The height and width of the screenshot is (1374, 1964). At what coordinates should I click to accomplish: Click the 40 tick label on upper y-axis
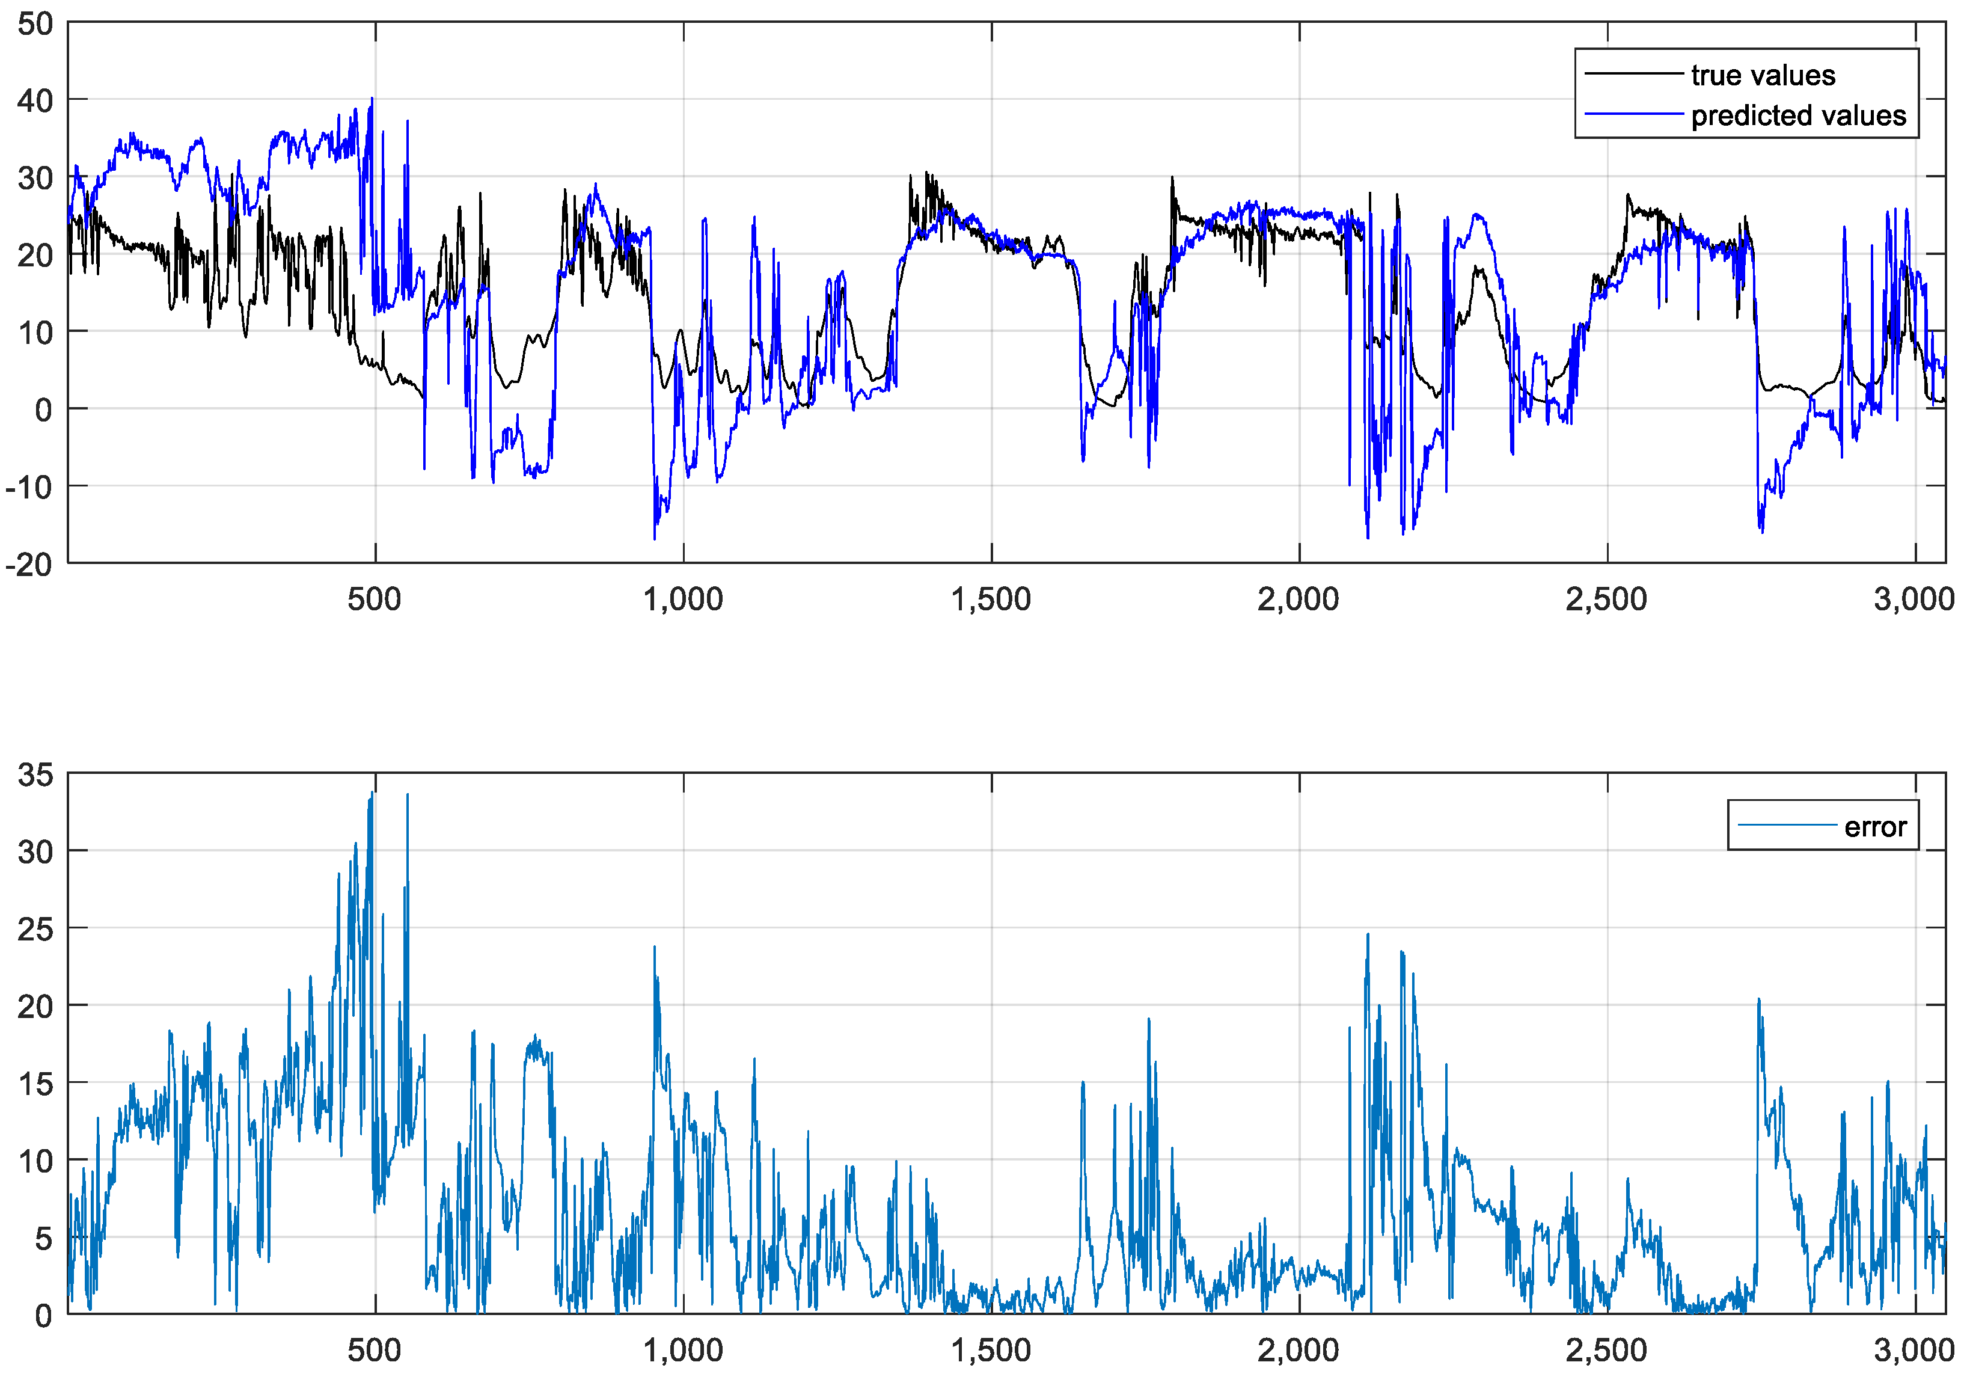[35, 101]
